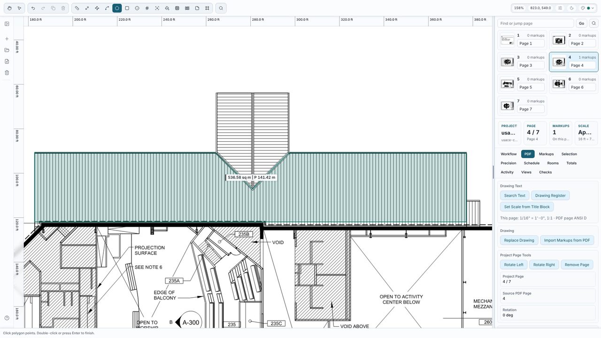This screenshot has width=601, height=338.
Task: Open the folder icon in left sidebar
Action: [x=7, y=50]
